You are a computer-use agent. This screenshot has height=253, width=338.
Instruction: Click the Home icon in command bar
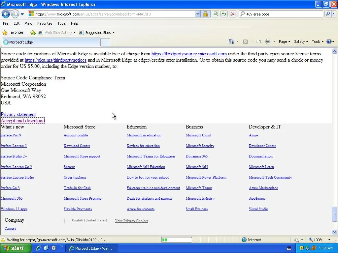[231, 42]
